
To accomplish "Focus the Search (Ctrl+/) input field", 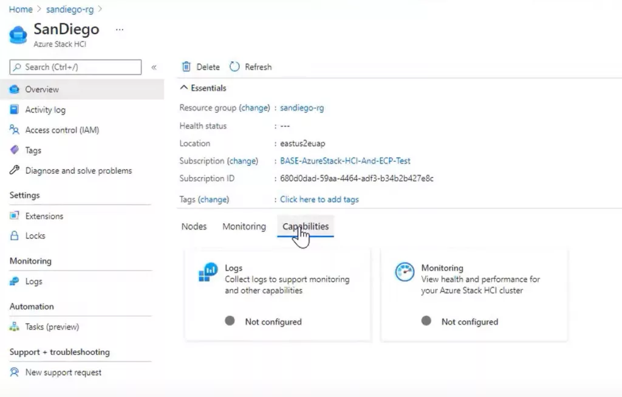I will tap(75, 67).
